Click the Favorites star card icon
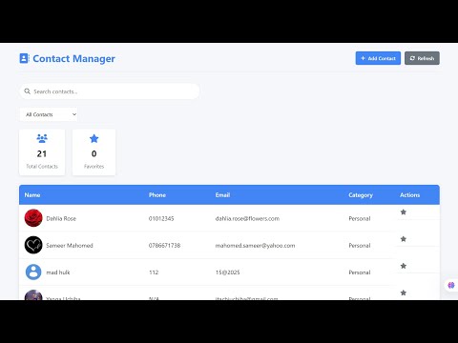This screenshot has height=343, width=458. (94, 138)
